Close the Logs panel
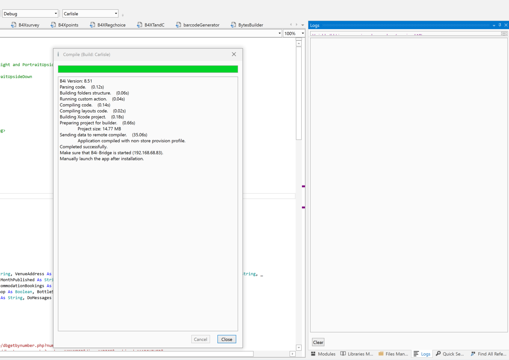 tap(506, 25)
